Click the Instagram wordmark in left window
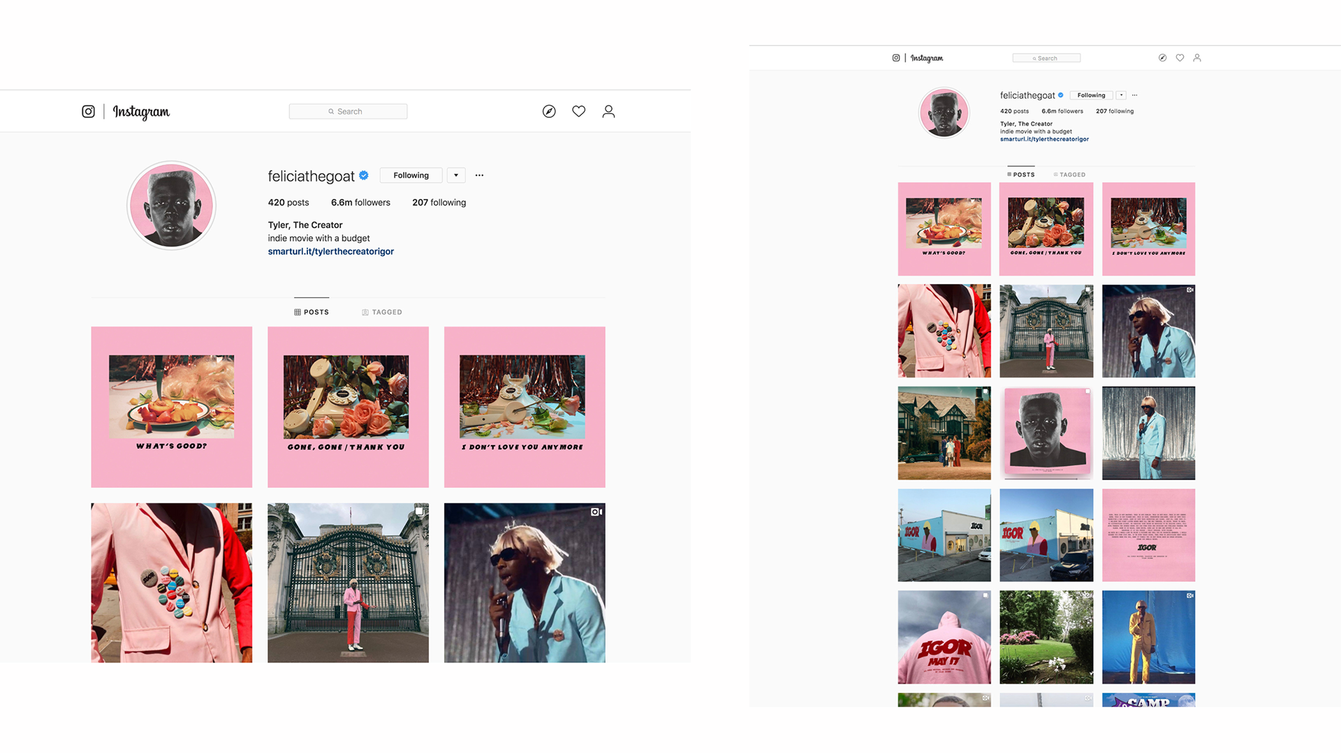The height and width of the screenshot is (753, 1341). 141,112
